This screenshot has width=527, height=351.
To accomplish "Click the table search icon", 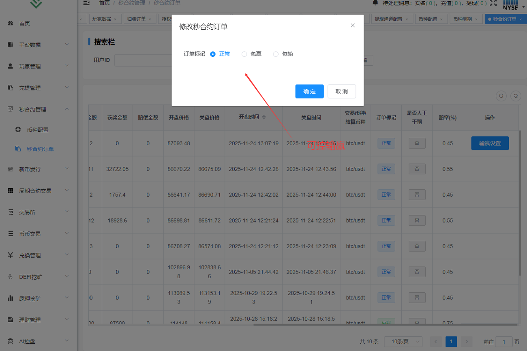I will click(x=501, y=96).
